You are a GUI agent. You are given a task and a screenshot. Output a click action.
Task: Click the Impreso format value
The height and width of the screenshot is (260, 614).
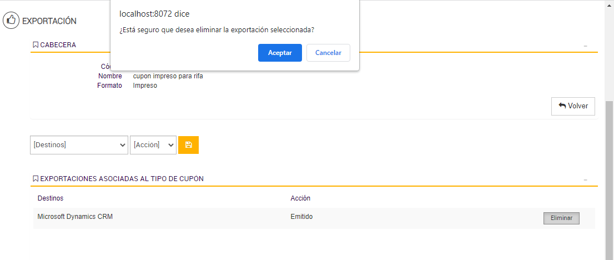pyautogui.click(x=145, y=86)
